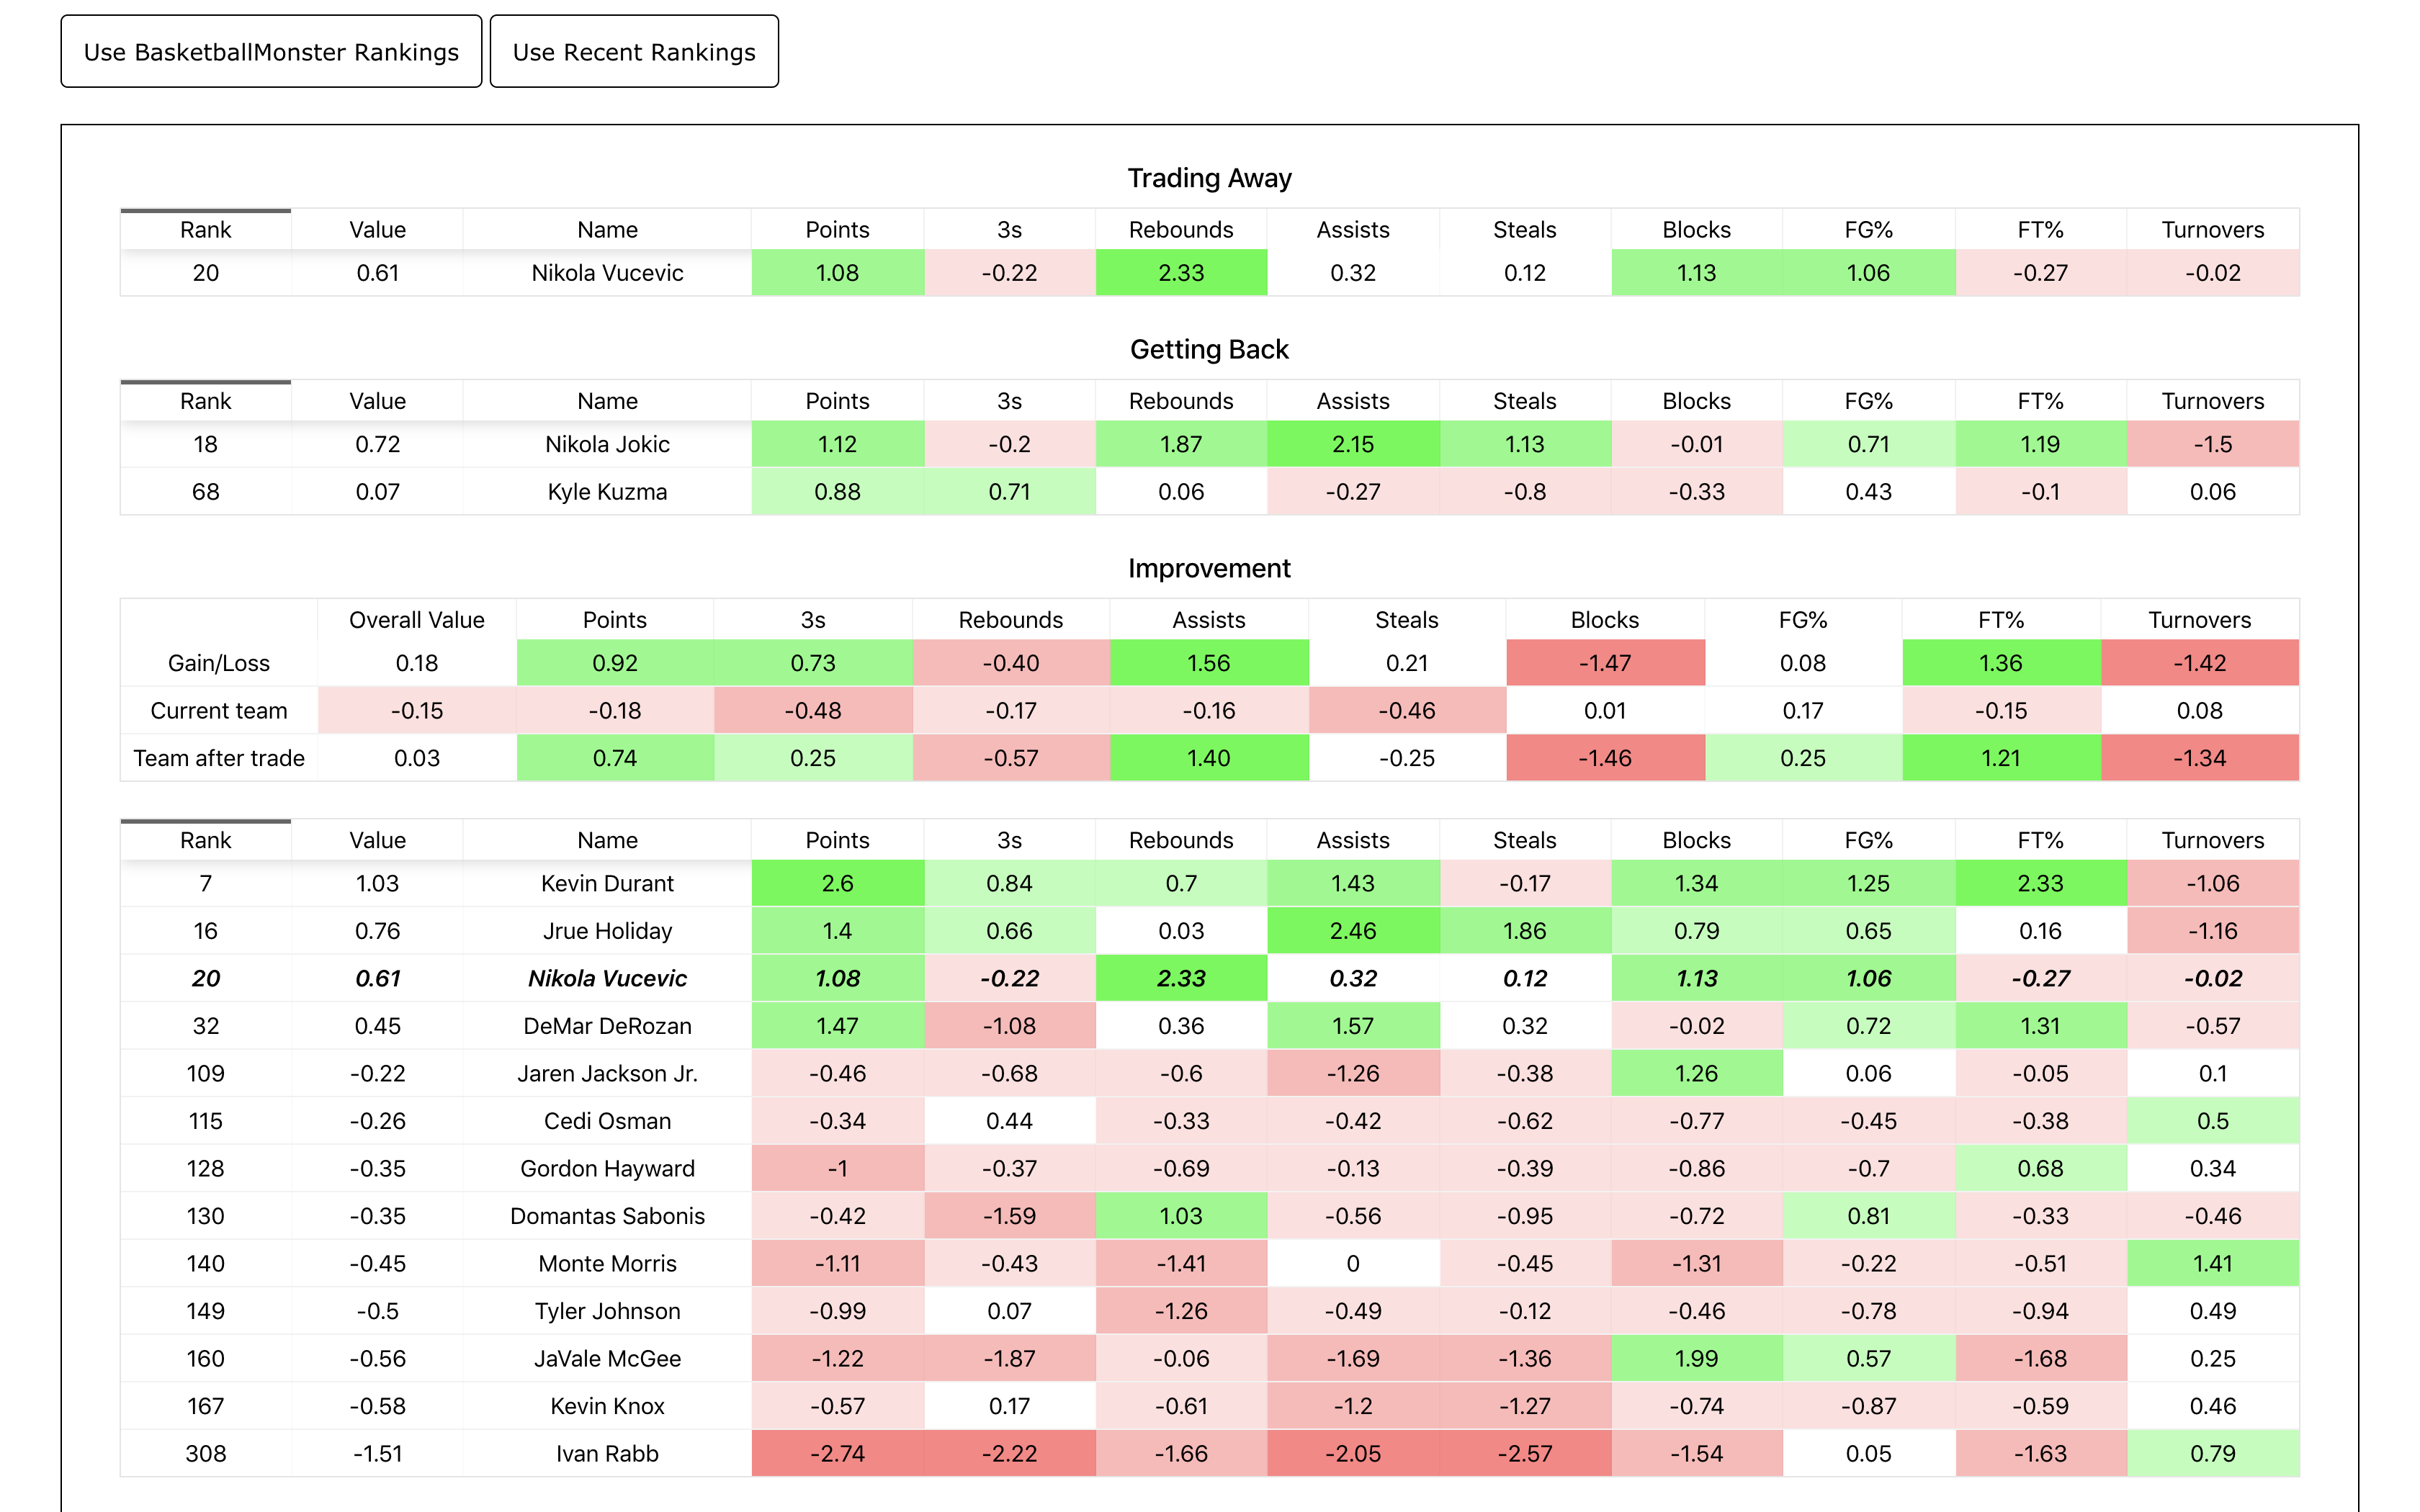2420x1512 pixels.
Task: Select Kevin Durant in the player list
Action: click(x=606, y=883)
